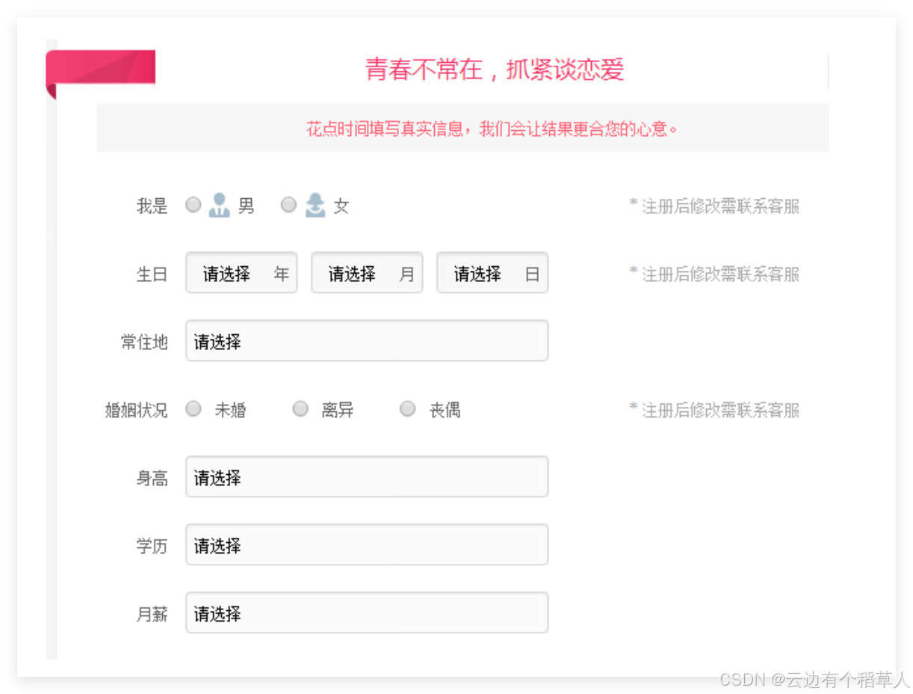Click the 学历 field label
This screenshot has width=913, height=694.
(x=152, y=546)
